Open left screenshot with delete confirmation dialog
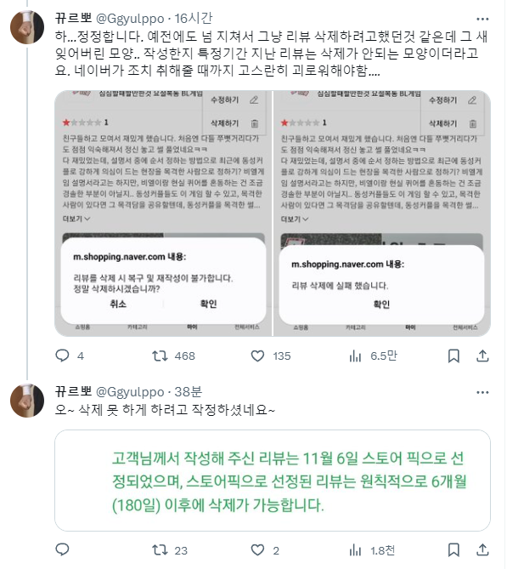The width and height of the screenshot is (507, 569). (x=163, y=213)
